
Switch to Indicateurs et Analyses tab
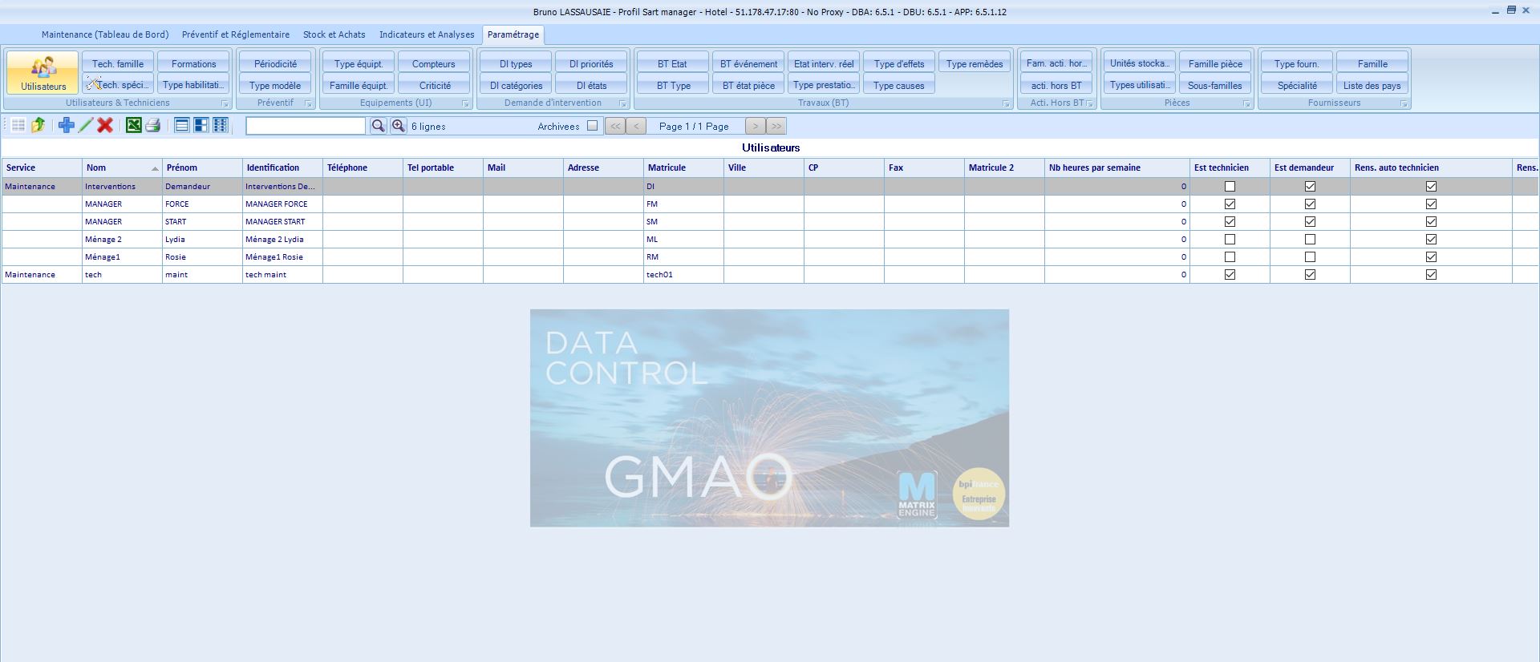point(427,34)
